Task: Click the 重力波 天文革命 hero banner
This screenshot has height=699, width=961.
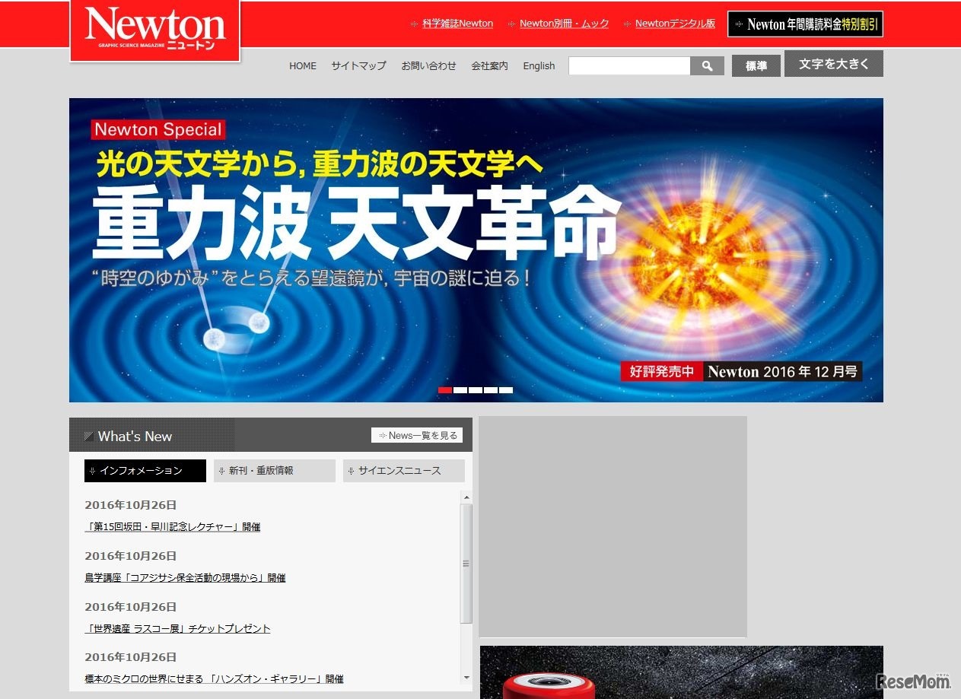Action: point(476,250)
